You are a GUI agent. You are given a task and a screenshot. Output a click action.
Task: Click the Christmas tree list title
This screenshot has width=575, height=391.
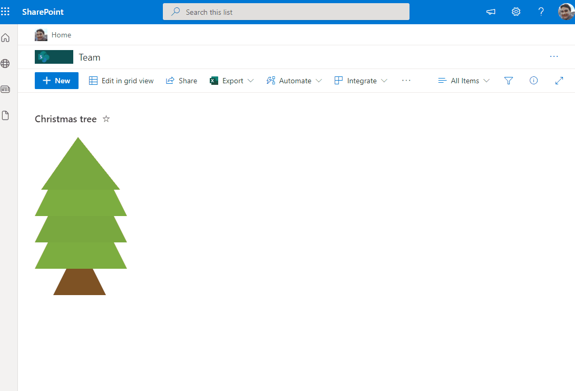(66, 119)
